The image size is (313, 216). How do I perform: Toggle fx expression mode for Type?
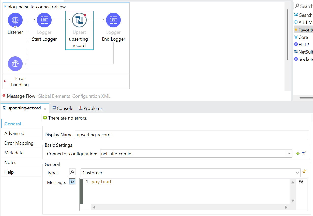(x=72, y=172)
